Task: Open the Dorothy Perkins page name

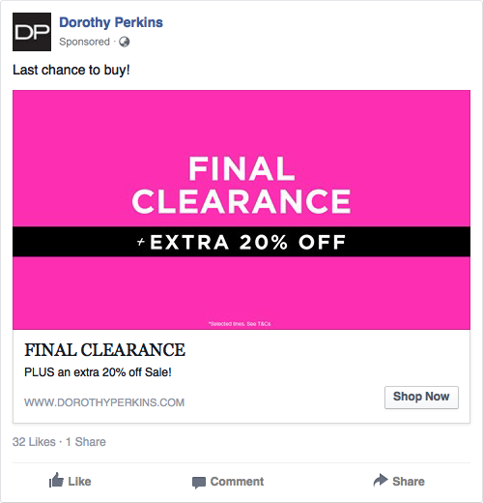Action: pyautogui.click(x=111, y=22)
